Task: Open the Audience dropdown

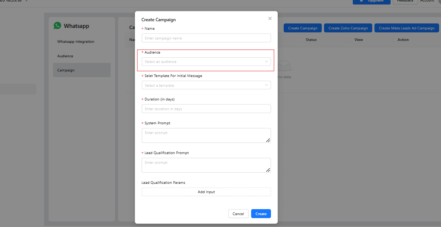Action: click(x=206, y=62)
